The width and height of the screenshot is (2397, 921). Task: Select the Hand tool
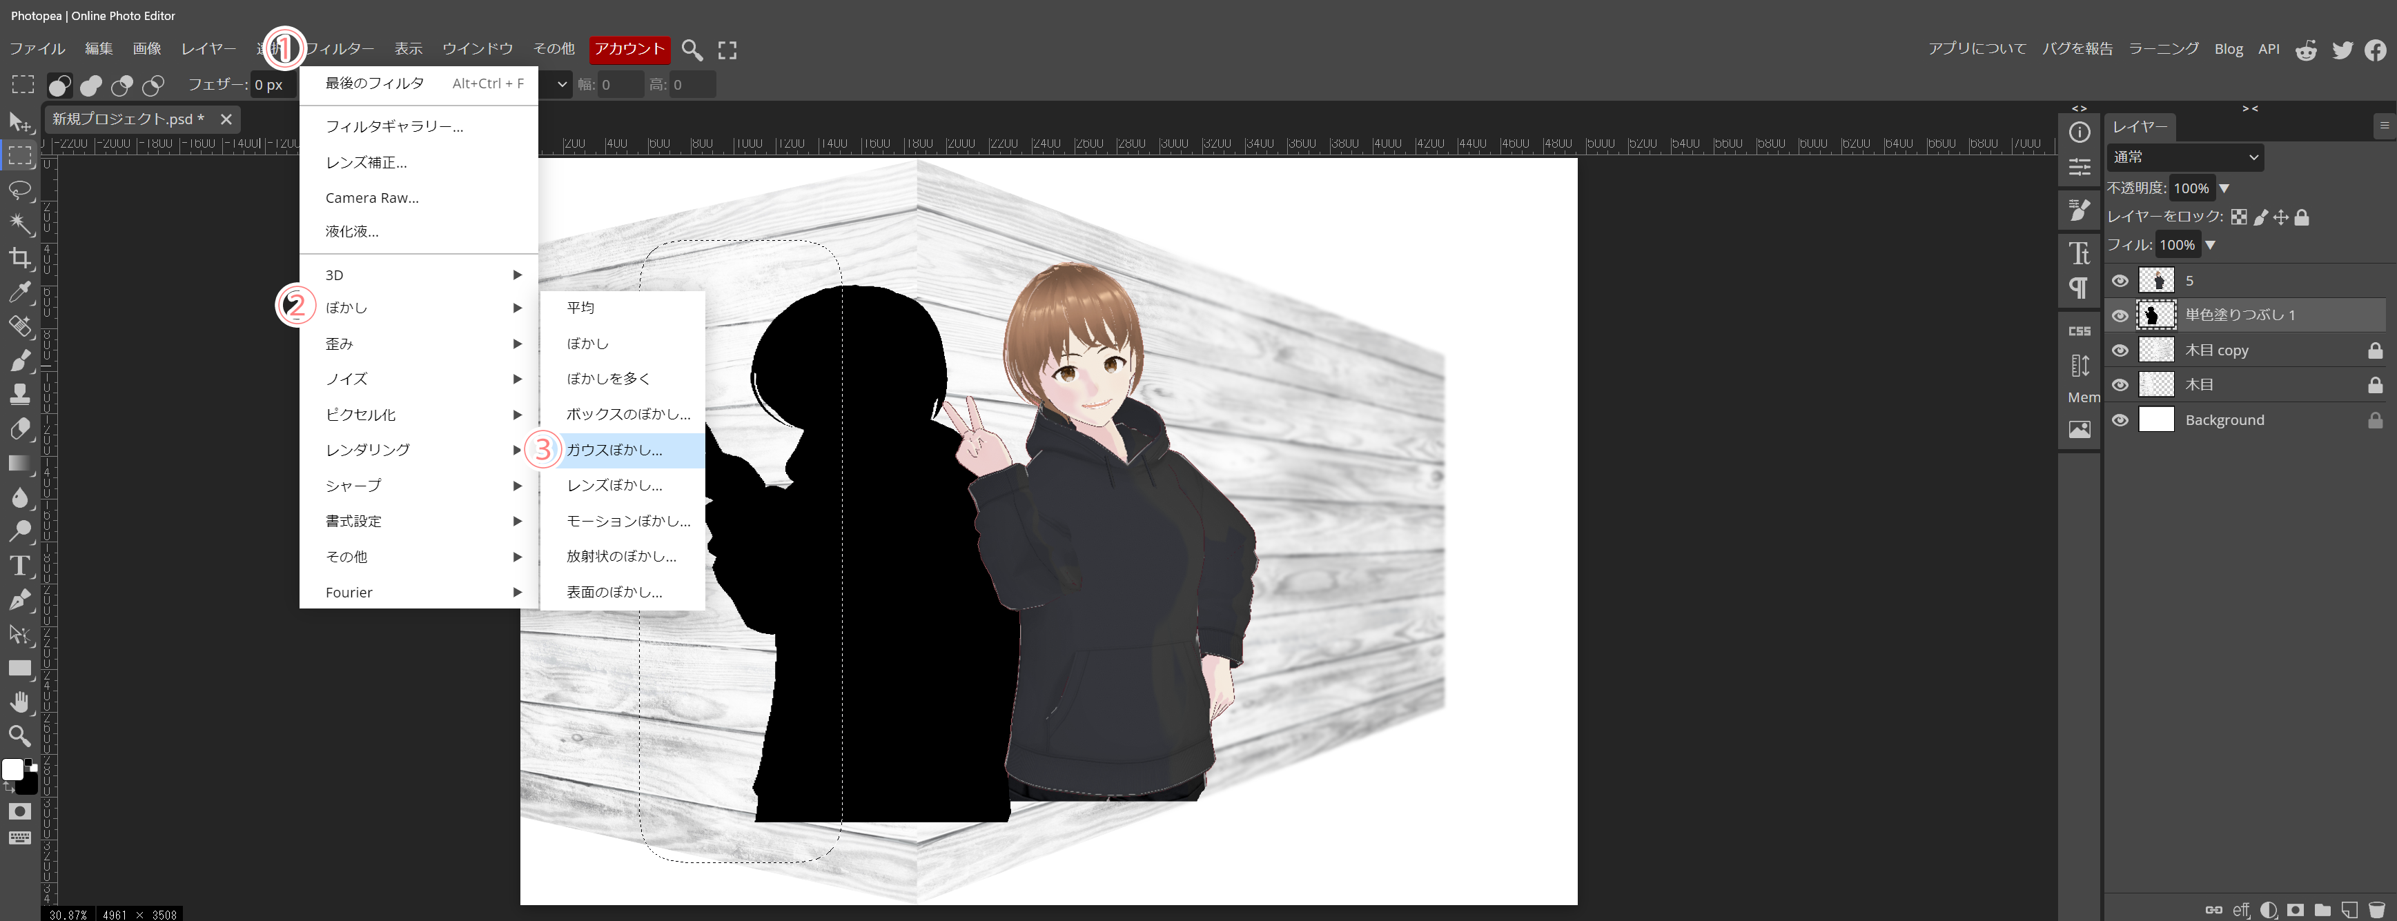(x=21, y=702)
